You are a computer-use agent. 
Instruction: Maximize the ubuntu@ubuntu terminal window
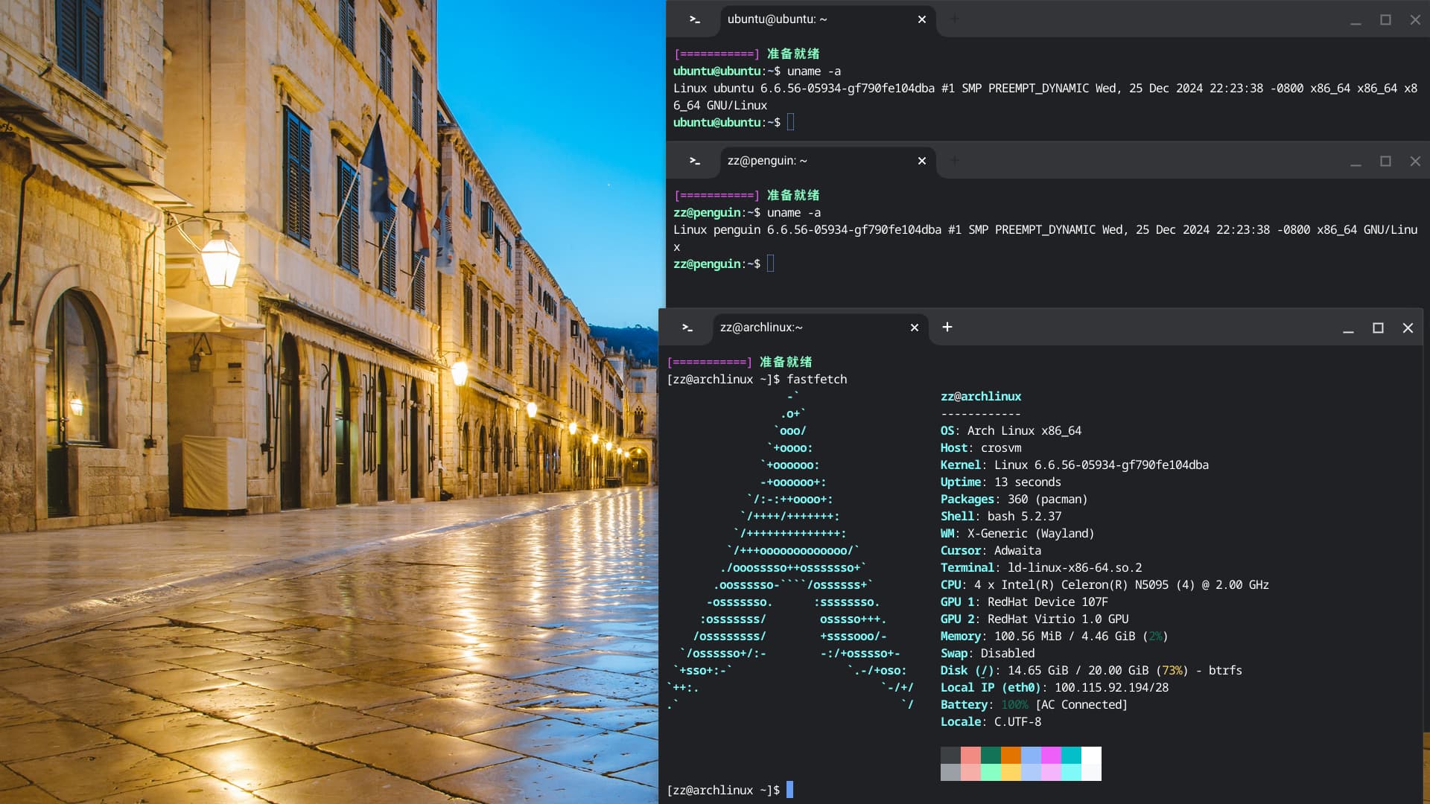pos(1385,20)
